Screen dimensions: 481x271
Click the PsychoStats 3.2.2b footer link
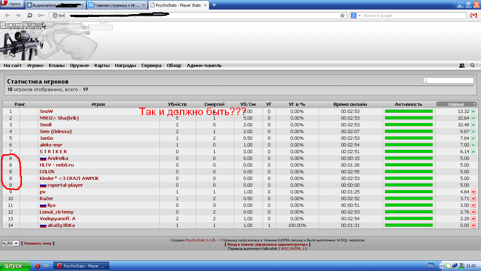coord(201,240)
